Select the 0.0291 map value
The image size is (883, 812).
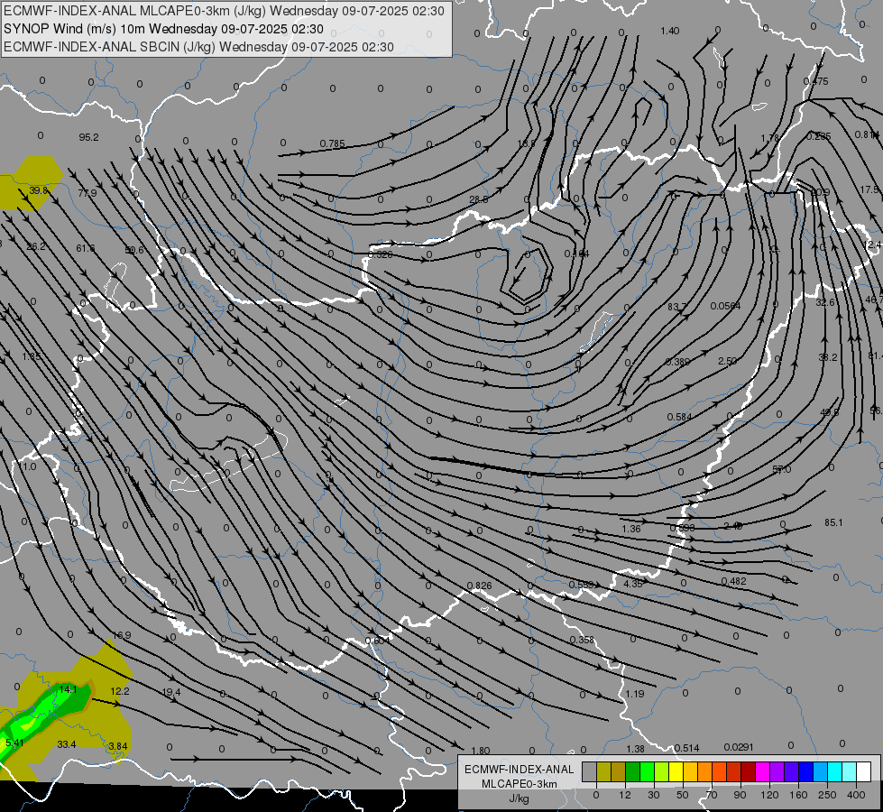click(739, 748)
